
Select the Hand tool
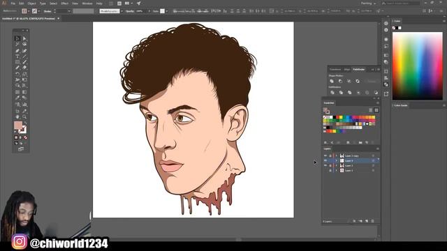tap(17, 116)
